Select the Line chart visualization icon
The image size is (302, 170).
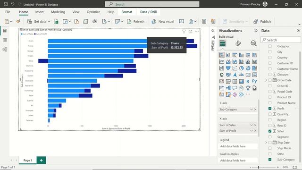click(222, 61)
